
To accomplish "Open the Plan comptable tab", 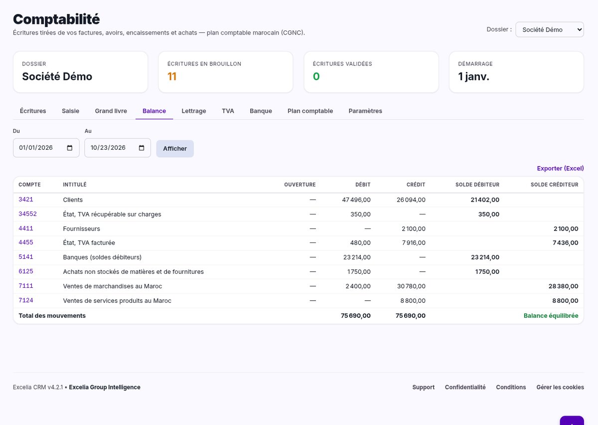I will [310, 111].
